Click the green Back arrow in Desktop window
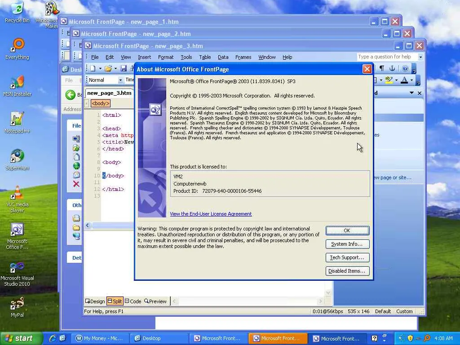 pos(71,95)
